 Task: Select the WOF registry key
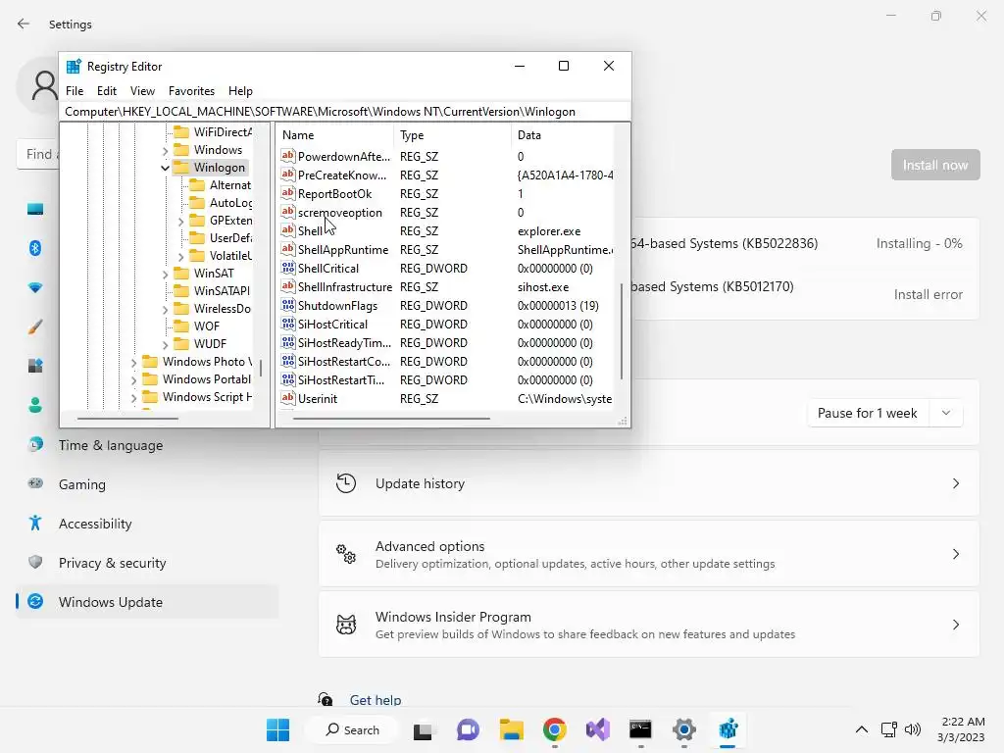pyautogui.click(x=206, y=326)
